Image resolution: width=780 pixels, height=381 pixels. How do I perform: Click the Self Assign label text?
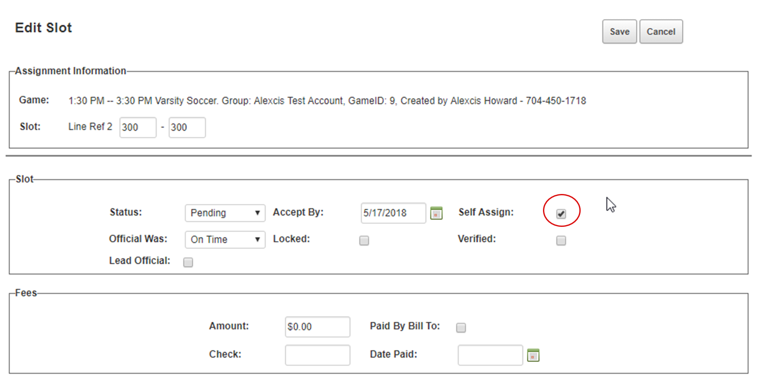[486, 212]
